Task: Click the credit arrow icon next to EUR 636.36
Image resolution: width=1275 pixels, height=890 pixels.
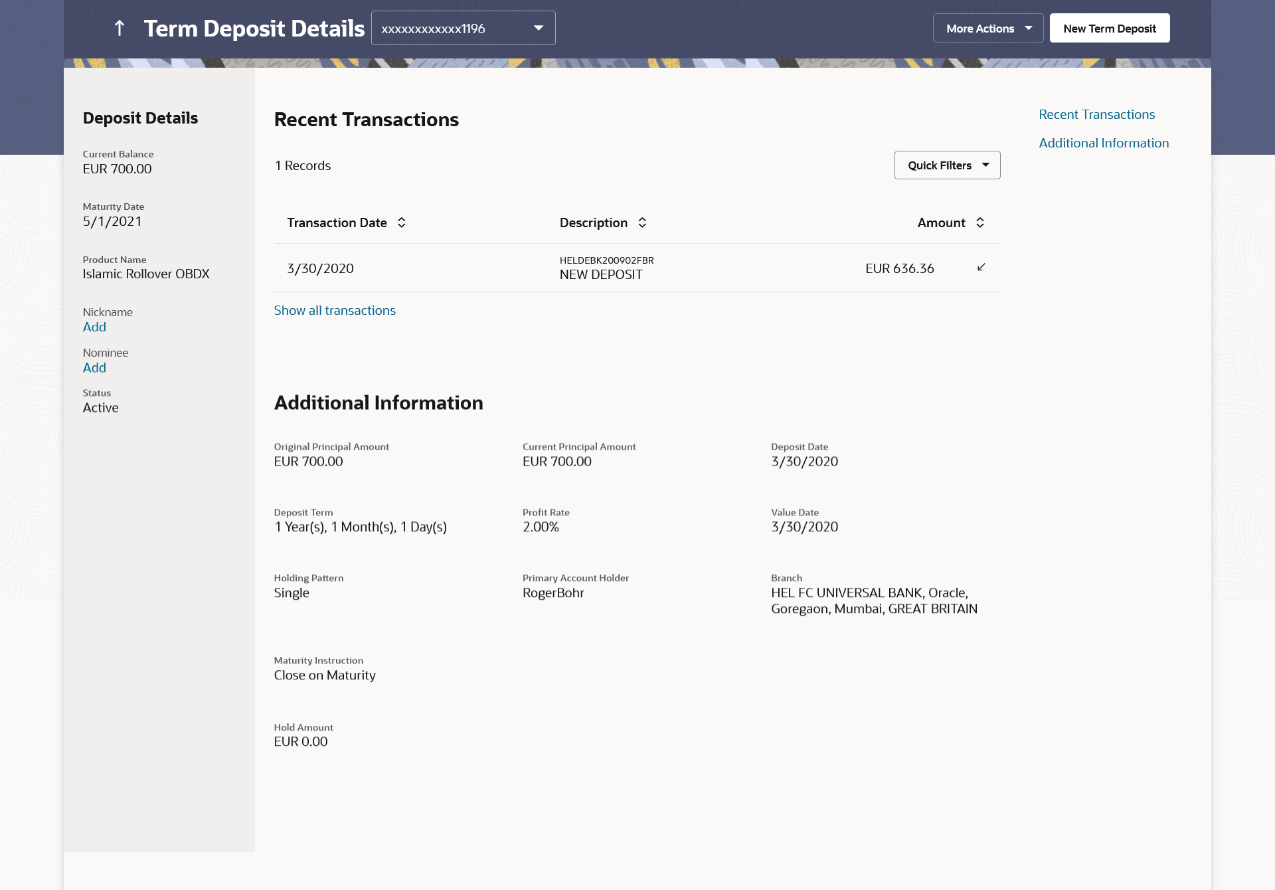Action: 981,267
